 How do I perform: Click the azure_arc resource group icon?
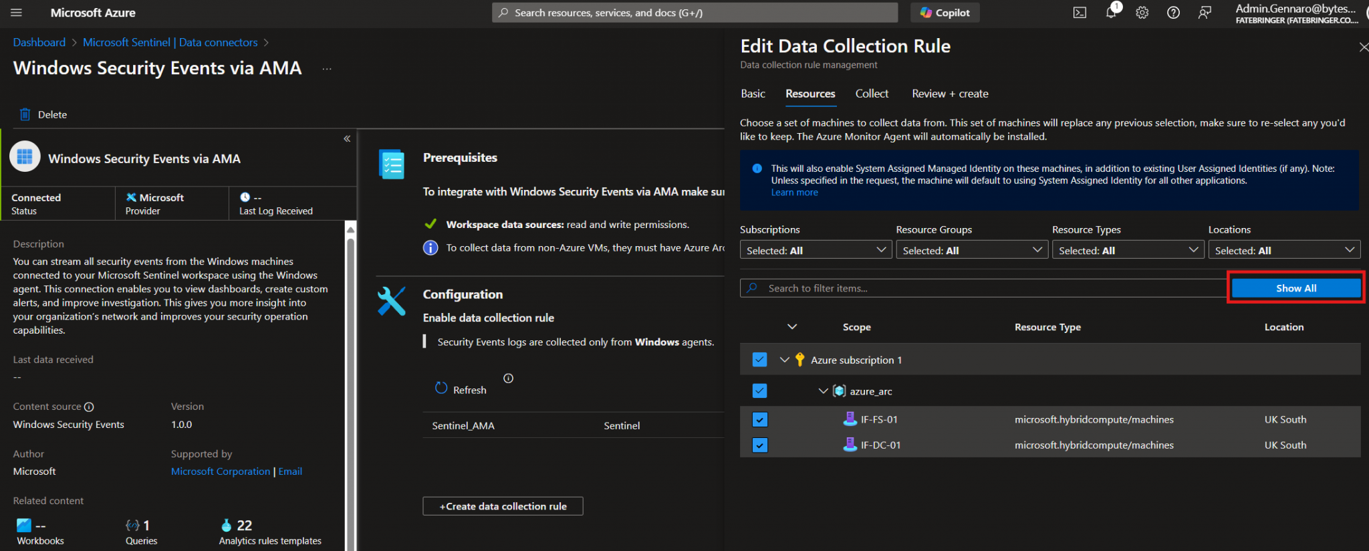click(x=839, y=391)
